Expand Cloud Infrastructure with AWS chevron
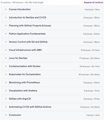This screenshot has width=104, height=120. 6,50
